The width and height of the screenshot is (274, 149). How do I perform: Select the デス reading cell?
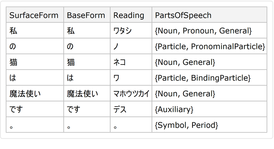point(120,110)
